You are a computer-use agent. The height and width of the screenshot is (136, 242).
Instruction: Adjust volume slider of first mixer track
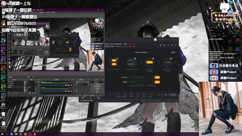click(x=54, y=85)
